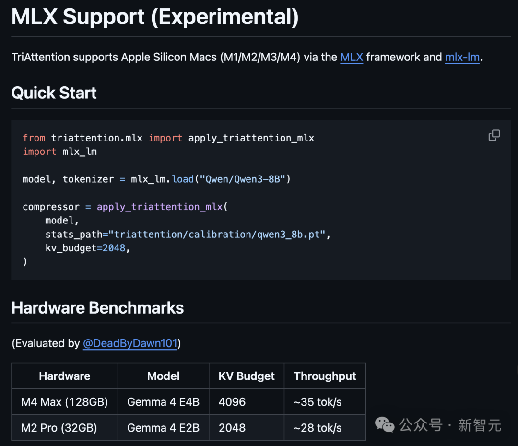Open the mlx-lm link
This screenshot has width=518, height=446.
point(462,57)
